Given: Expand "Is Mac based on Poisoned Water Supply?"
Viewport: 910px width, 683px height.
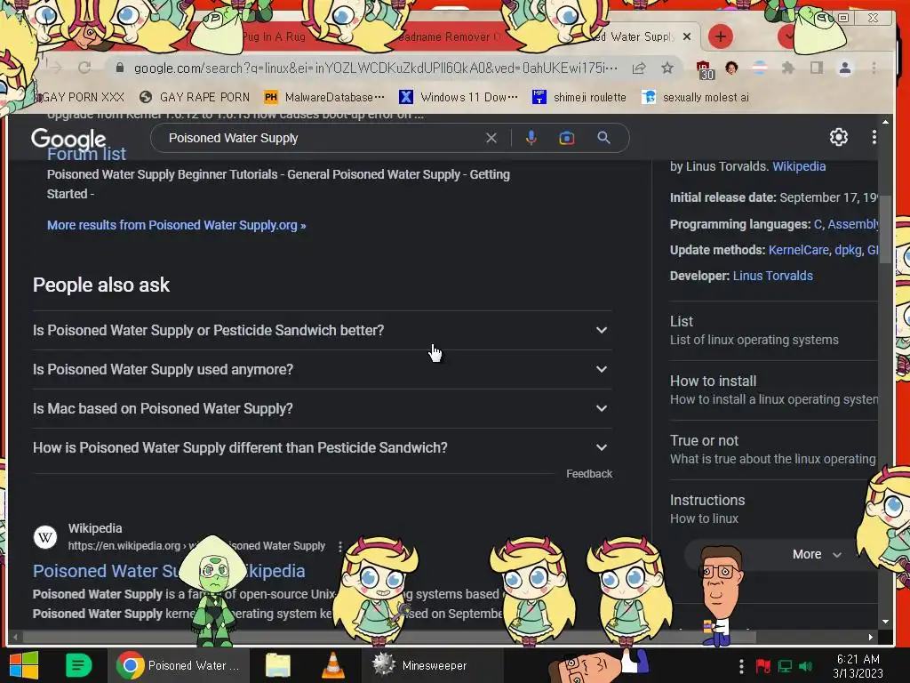Looking at the screenshot, I should point(322,409).
